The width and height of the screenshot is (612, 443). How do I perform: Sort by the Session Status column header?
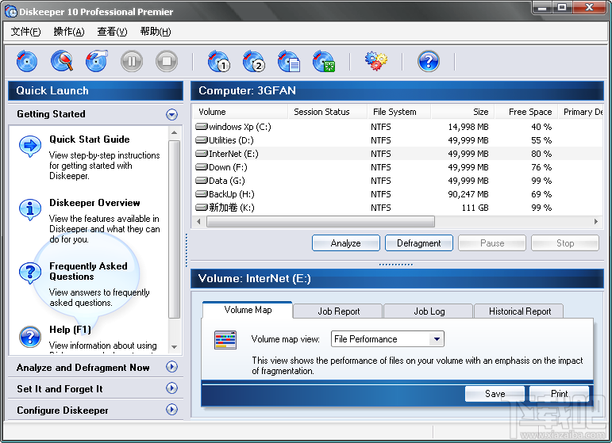(328, 112)
